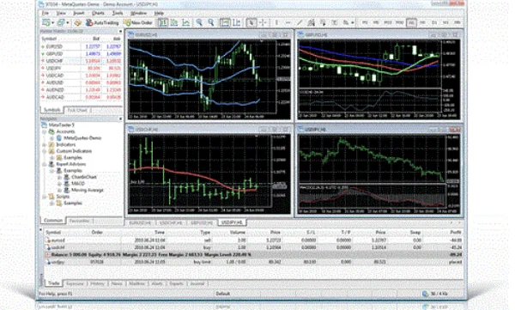This screenshot has width=515, height=310.
Task: Select the M30 timeframe button
Action: click(x=399, y=22)
